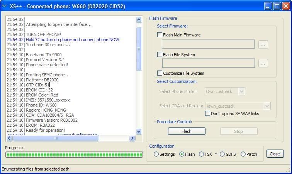Click log line 'EROM CID: 52'
This screenshot has height=174, width=292.
[x=39, y=90]
